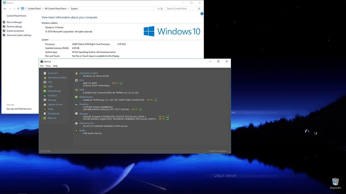This screenshot has height=194, width=346.
Task: Click Check for updates in Speccy
Action: coord(218,151)
